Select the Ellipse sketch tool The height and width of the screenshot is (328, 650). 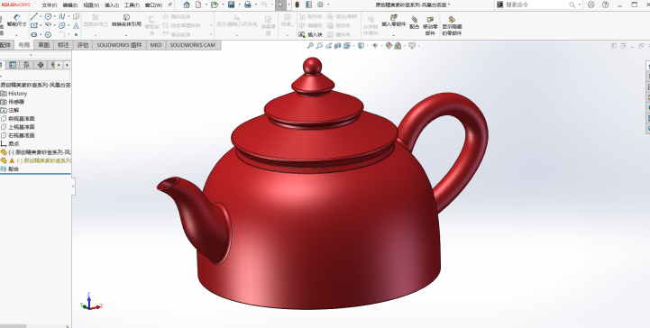[x=62, y=25]
